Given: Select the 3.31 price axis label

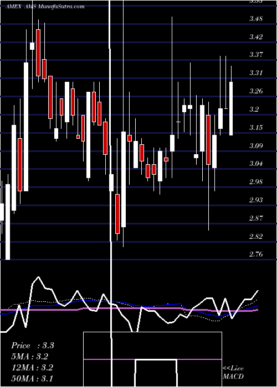Looking at the screenshot, I should pos(256,73).
